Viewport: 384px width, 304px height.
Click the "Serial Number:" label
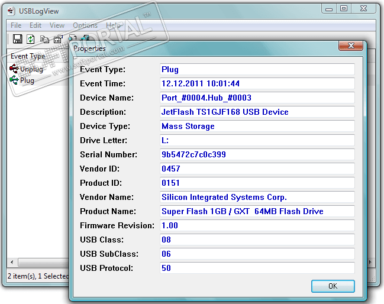pyautogui.click(x=108, y=154)
